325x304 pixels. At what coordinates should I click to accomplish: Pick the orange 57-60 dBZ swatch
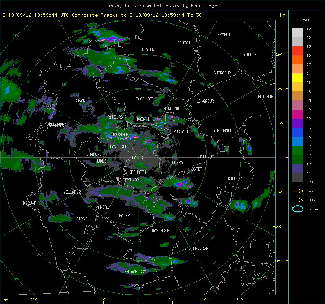click(298, 60)
